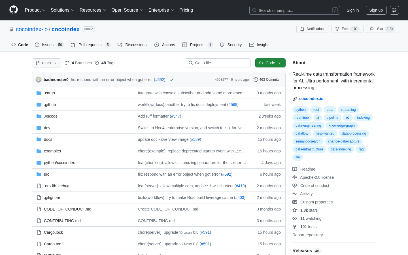Click the Sign up button
The image size is (408, 255).
coord(376,10)
